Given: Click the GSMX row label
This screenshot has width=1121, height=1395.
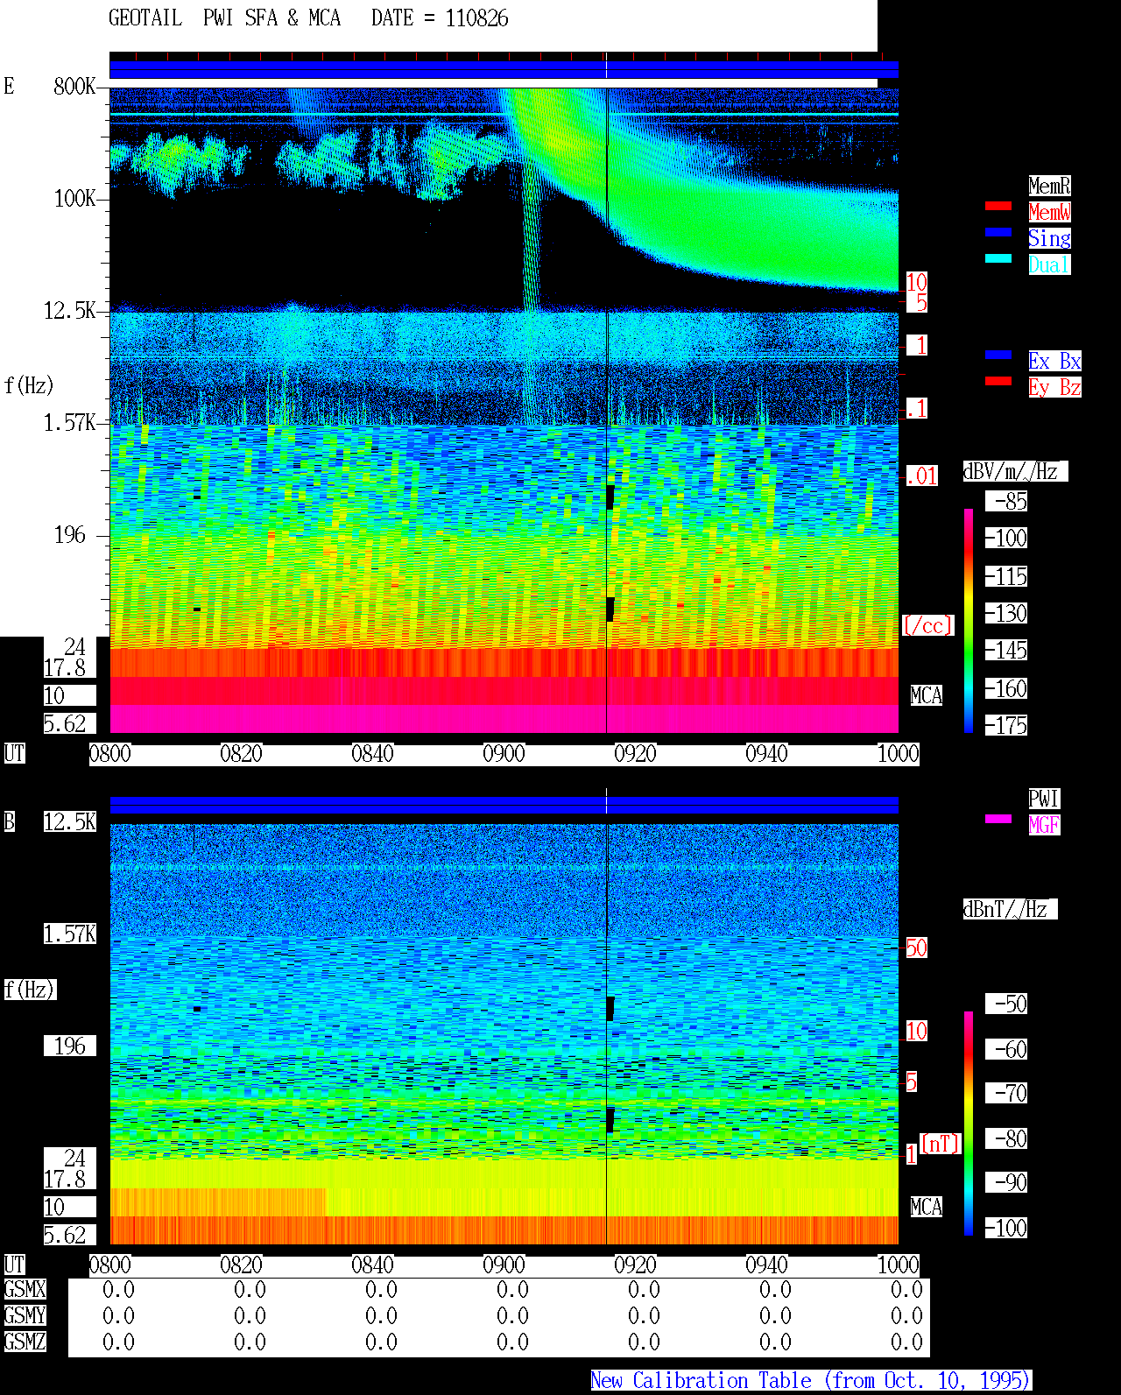Looking at the screenshot, I should [x=25, y=1289].
